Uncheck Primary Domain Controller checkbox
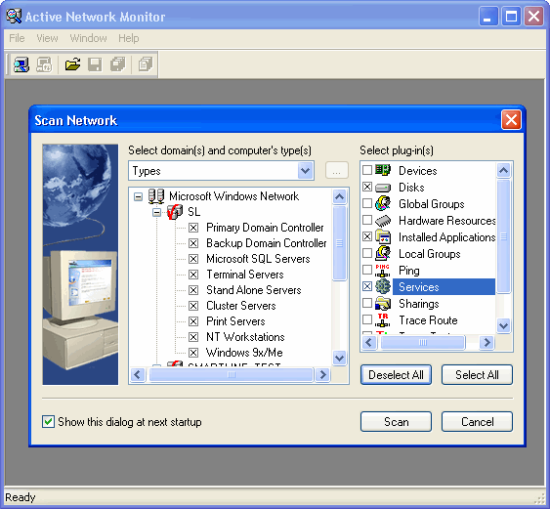This screenshot has width=550, height=509. [x=193, y=228]
